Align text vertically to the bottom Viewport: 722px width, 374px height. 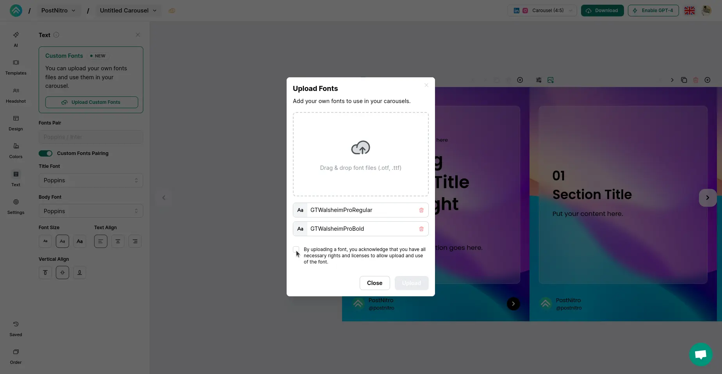coord(80,272)
